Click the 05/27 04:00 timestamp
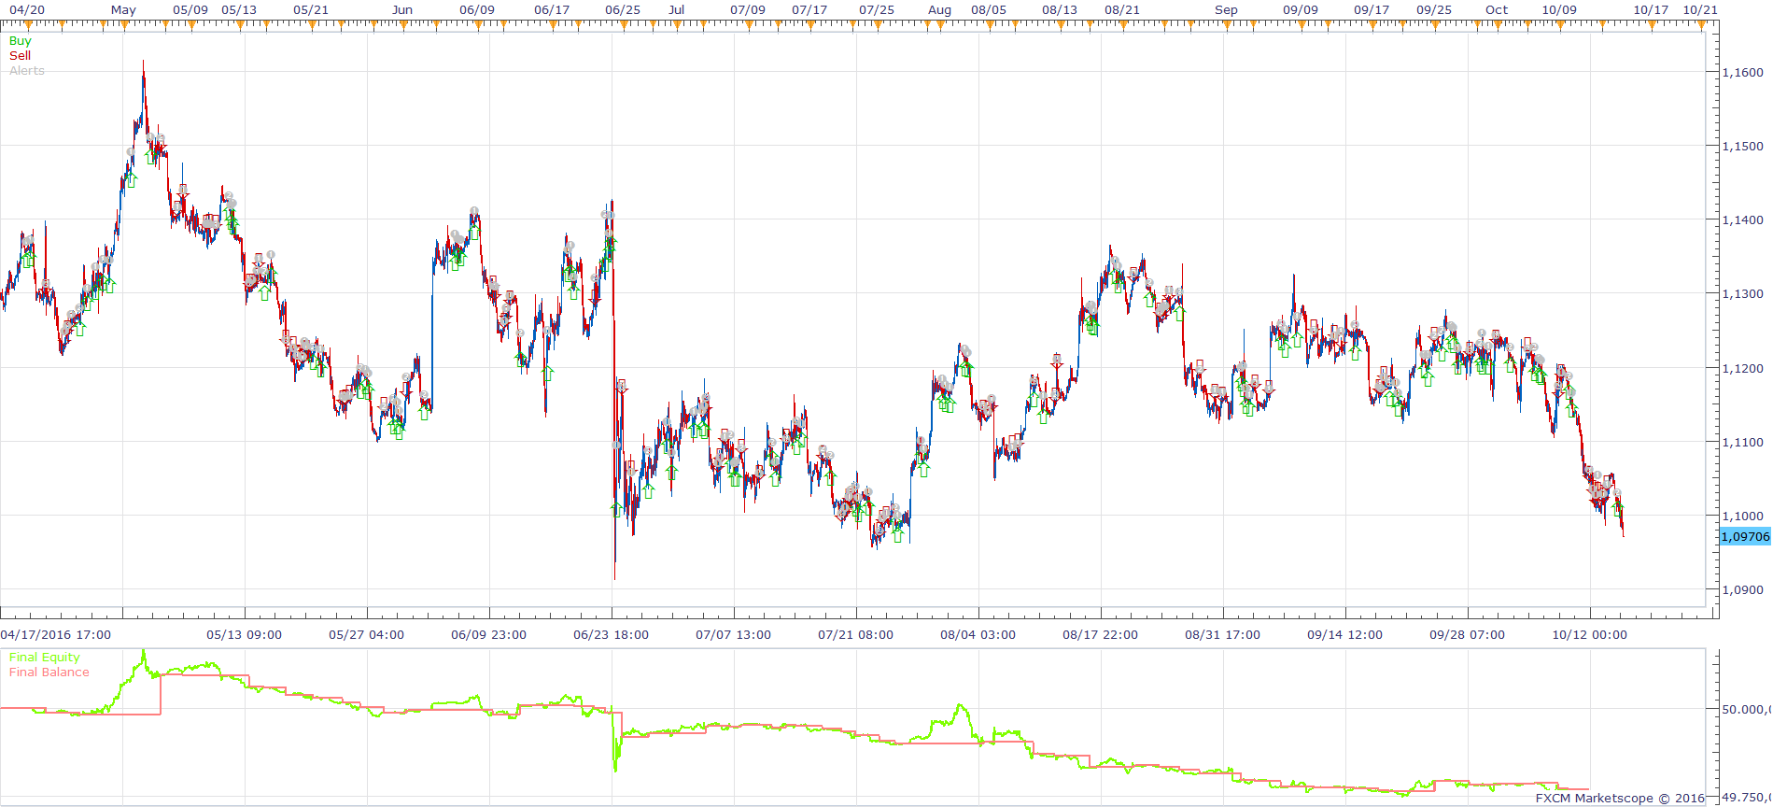The image size is (1773, 807). tap(367, 635)
